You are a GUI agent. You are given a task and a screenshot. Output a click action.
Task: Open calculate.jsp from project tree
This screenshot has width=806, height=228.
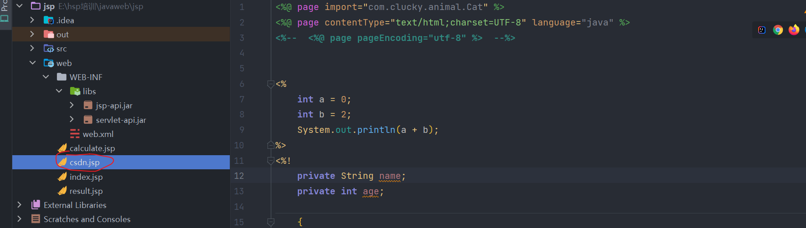[92, 148]
